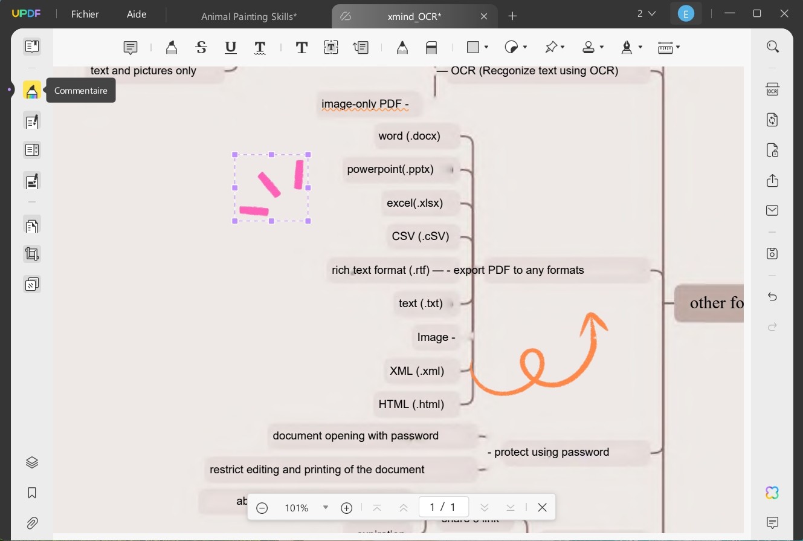
Task: Select the Text comment typewriter tool
Action: pos(302,47)
